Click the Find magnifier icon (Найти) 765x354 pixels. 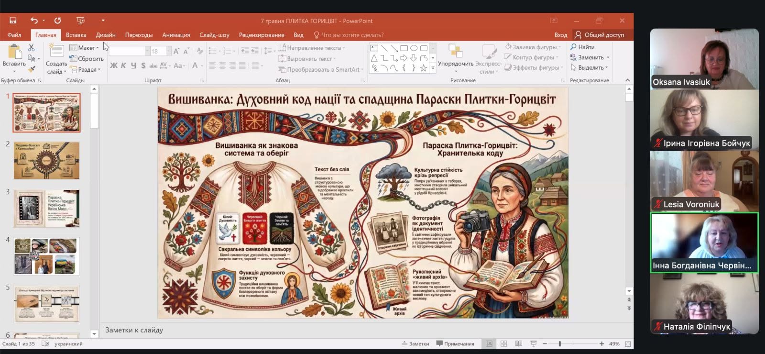click(573, 47)
